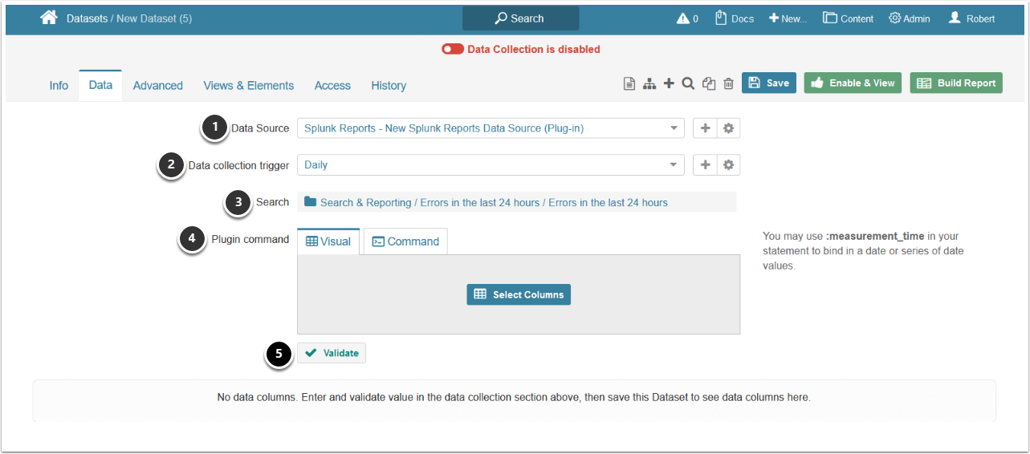This screenshot has height=454, width=1030.
Task: Click the document page toolbar icon
Action: click(630, 83)
